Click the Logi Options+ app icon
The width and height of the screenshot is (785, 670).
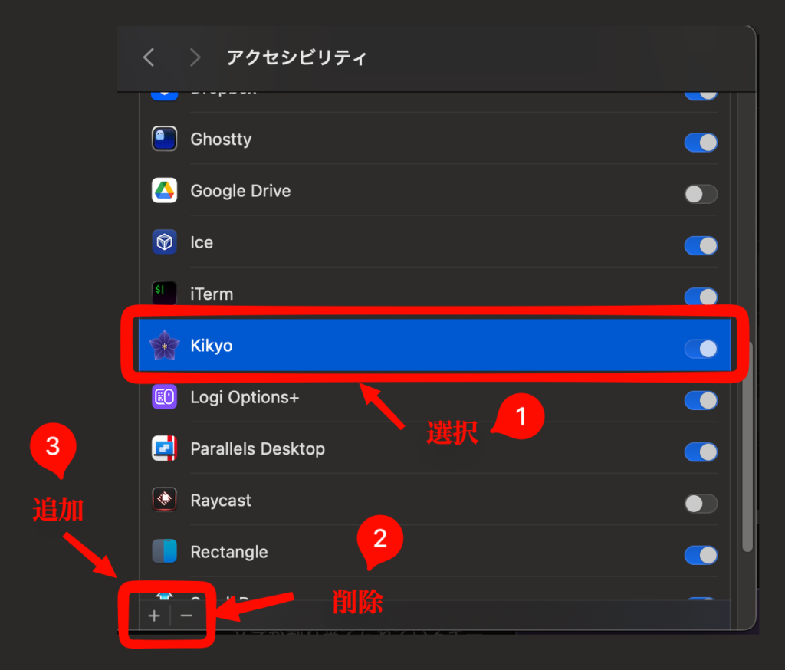[x=164, y=397]
